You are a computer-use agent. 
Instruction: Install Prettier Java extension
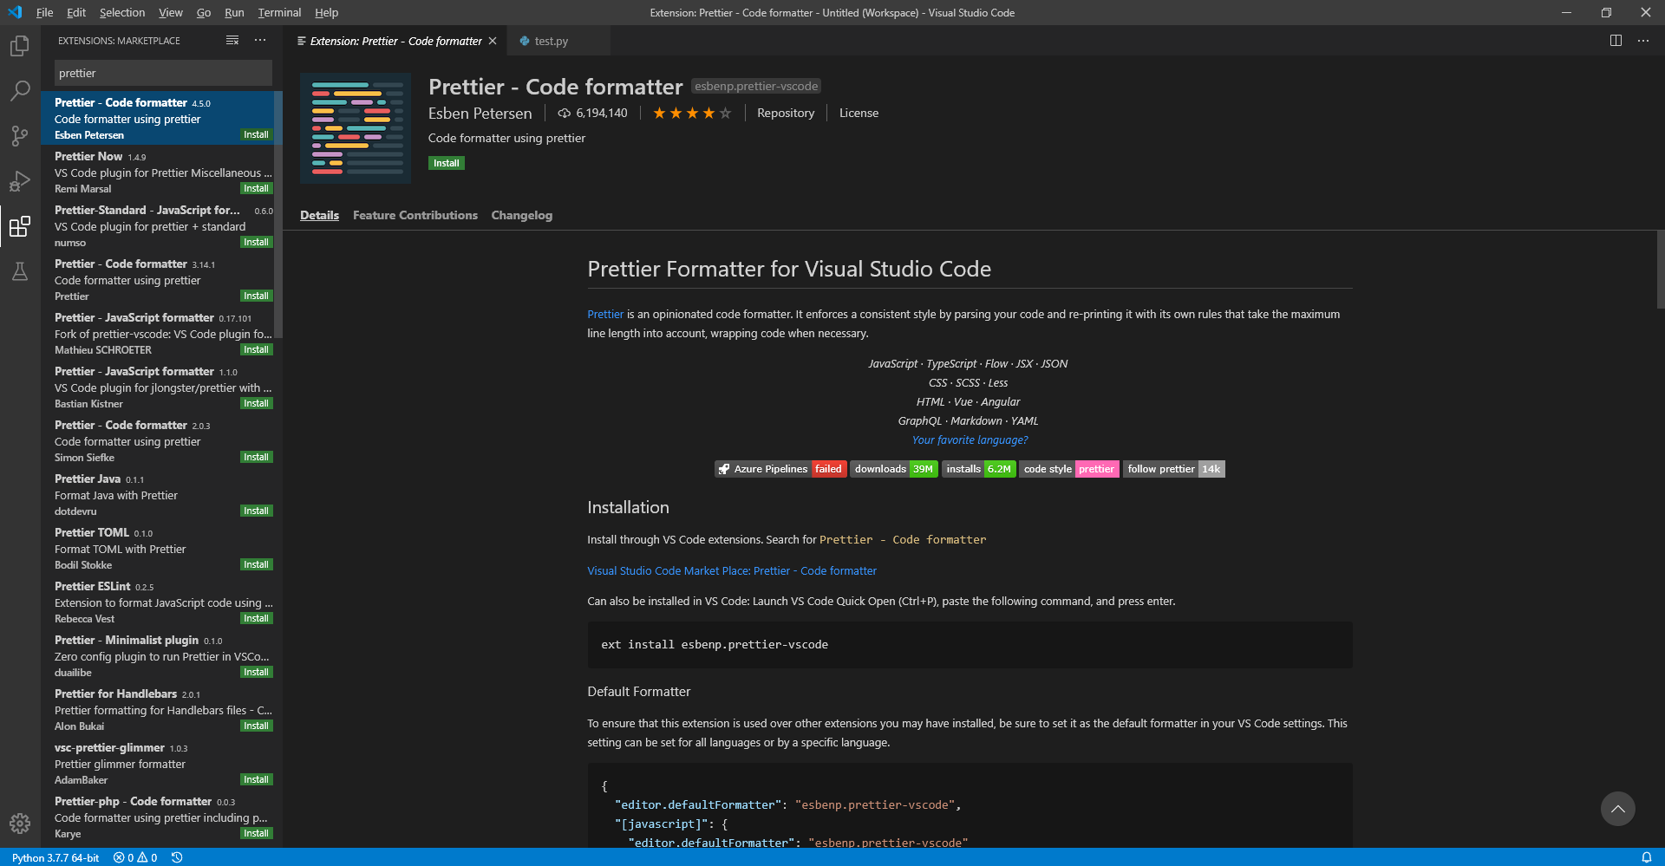click(256, 511)
